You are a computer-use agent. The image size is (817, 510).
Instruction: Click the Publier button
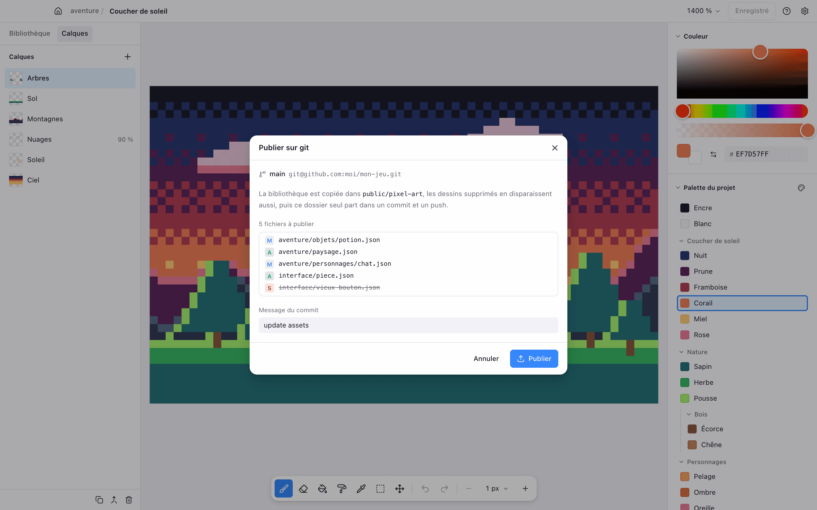[534, 358]
